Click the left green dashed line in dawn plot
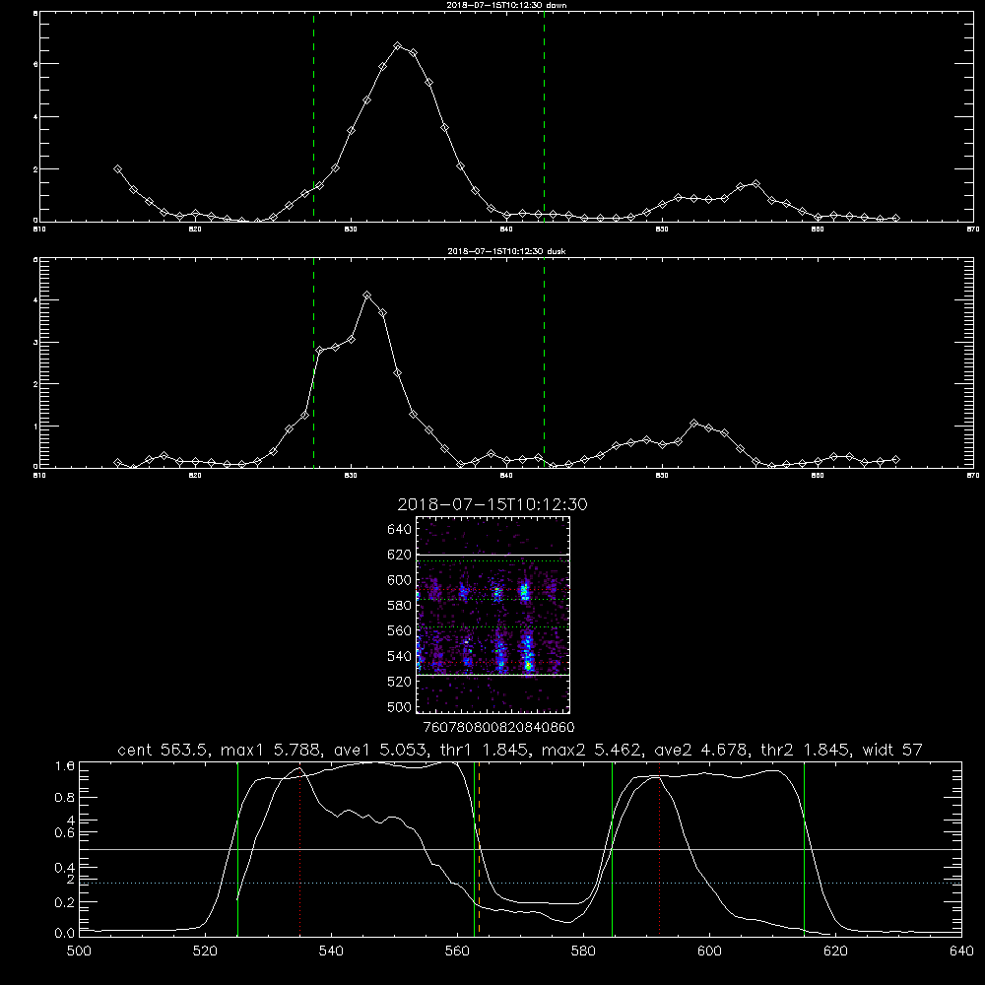The height and width of the screenshot is (985, 985). pyautogui.click(x=313, y=116)
